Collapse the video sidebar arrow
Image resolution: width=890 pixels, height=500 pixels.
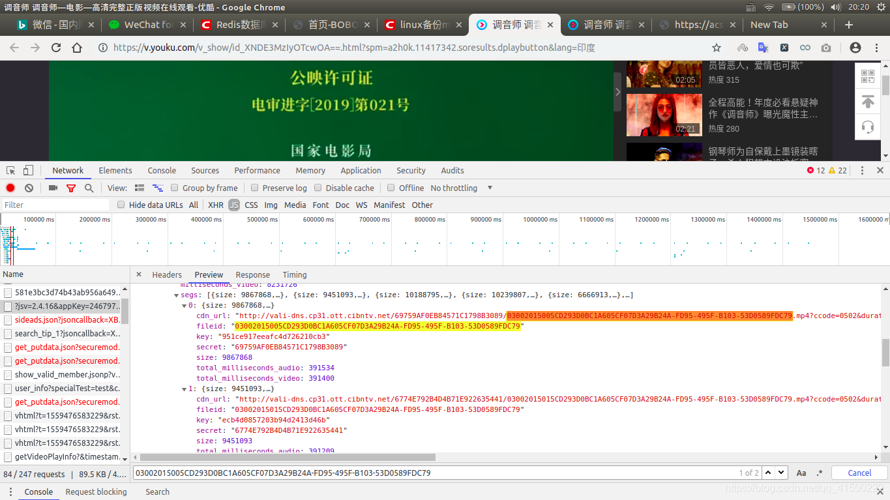point(617,92)
